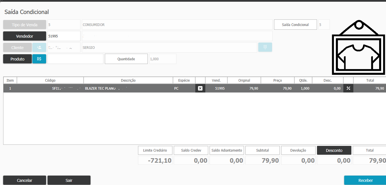Click the Cliente button

17,47
